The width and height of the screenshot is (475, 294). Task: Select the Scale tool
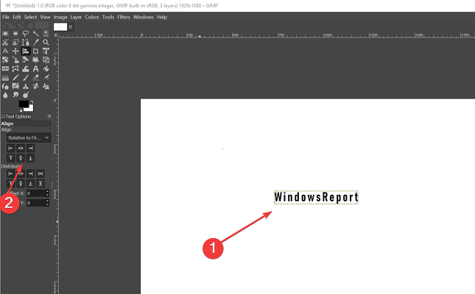[15, 60]
